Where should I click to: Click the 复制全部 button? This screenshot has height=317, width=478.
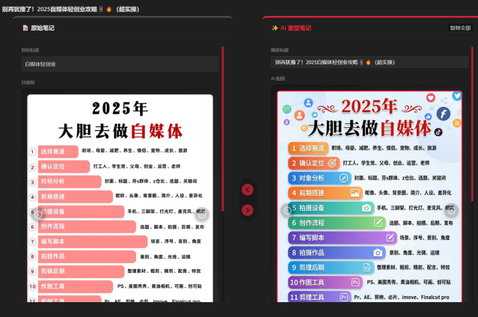460,28
